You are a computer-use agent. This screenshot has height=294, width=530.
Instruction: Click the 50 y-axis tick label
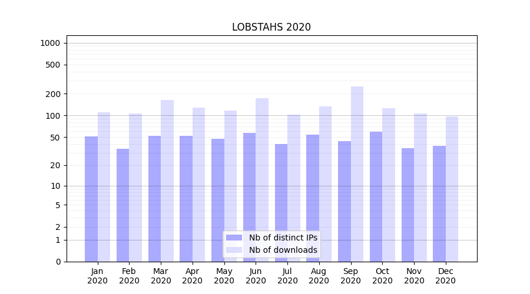pos(56,138)
